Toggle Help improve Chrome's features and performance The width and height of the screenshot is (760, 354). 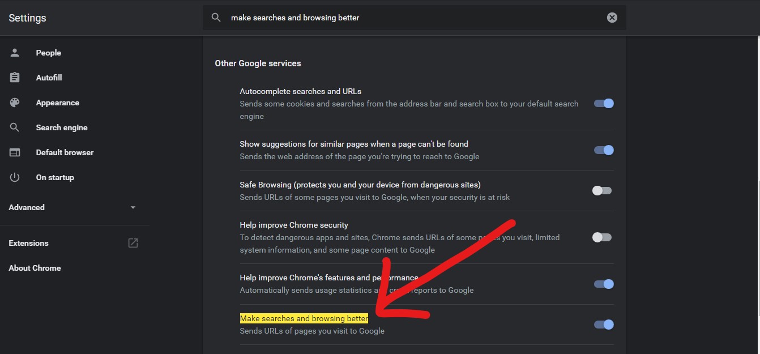604,284
